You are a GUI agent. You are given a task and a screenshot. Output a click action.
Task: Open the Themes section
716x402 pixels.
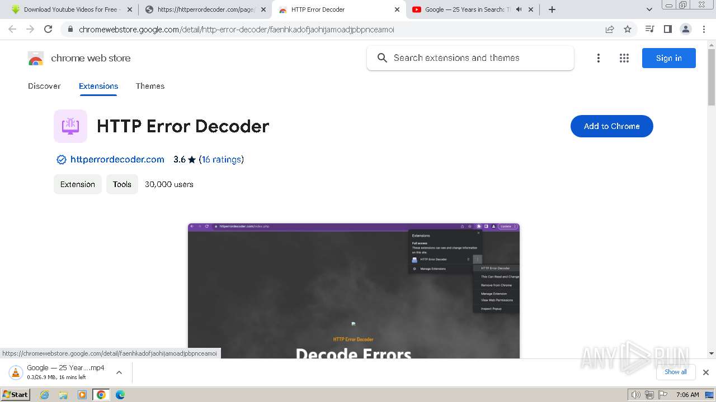coord(150,86)
